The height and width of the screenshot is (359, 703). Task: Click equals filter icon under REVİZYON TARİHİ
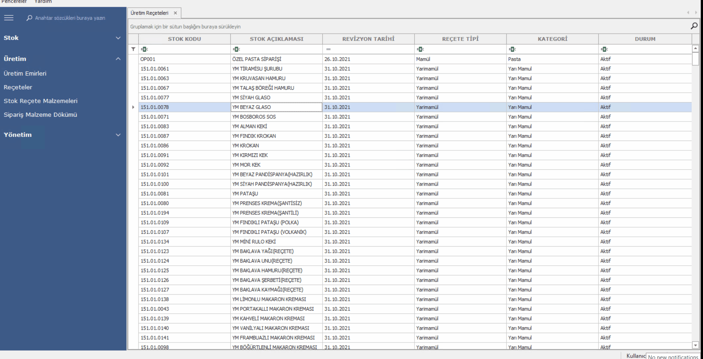(328, 49)
